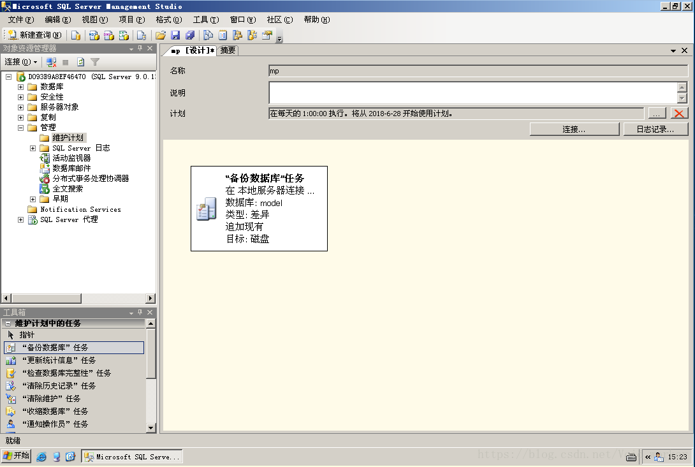Screen dimensions: 695x467
Task: Select the 更新统计信息 task in toolbox
Action: click(x=73, y=360)
